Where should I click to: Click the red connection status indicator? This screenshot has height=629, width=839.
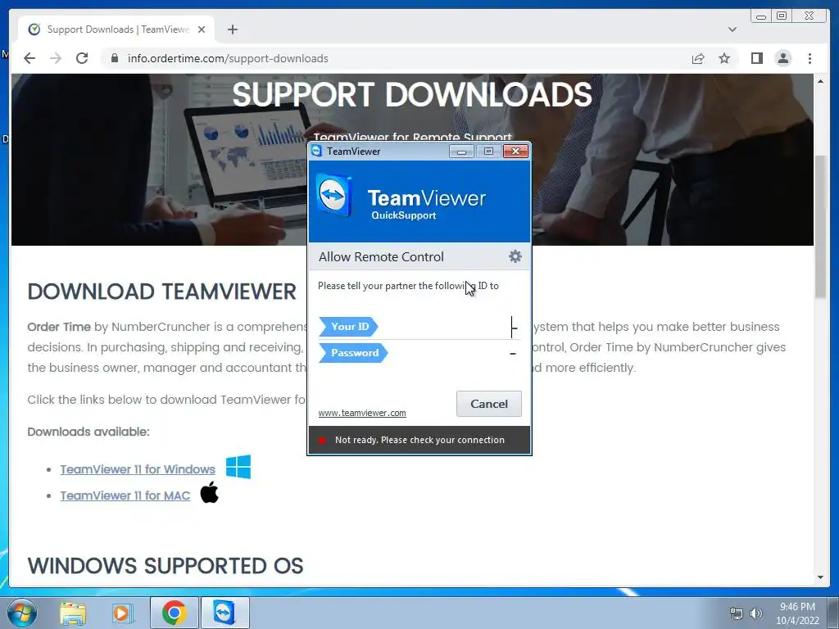pos(322,440)
